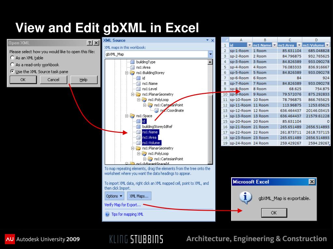Collapse the first ns1:PlanarGeometry node
The height and width of the screenshot is (249, 333).
(133, 94)
